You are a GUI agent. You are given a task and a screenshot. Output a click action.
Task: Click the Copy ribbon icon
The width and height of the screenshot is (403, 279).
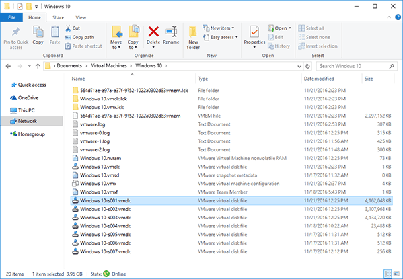pyautogui.click(x=38, y=32)
